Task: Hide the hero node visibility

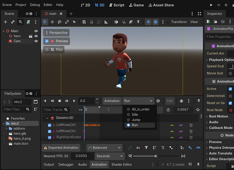Action: (x=36, y=36)
